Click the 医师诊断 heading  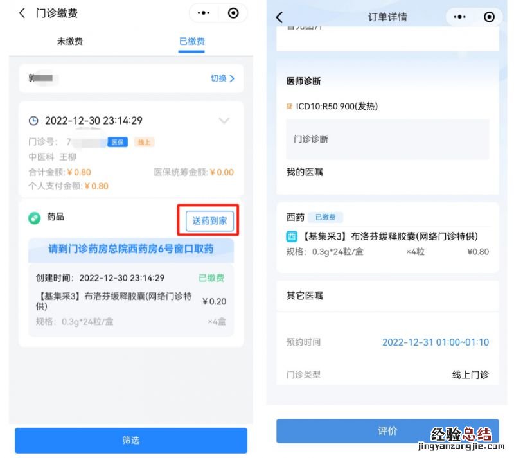coord(303,81)
